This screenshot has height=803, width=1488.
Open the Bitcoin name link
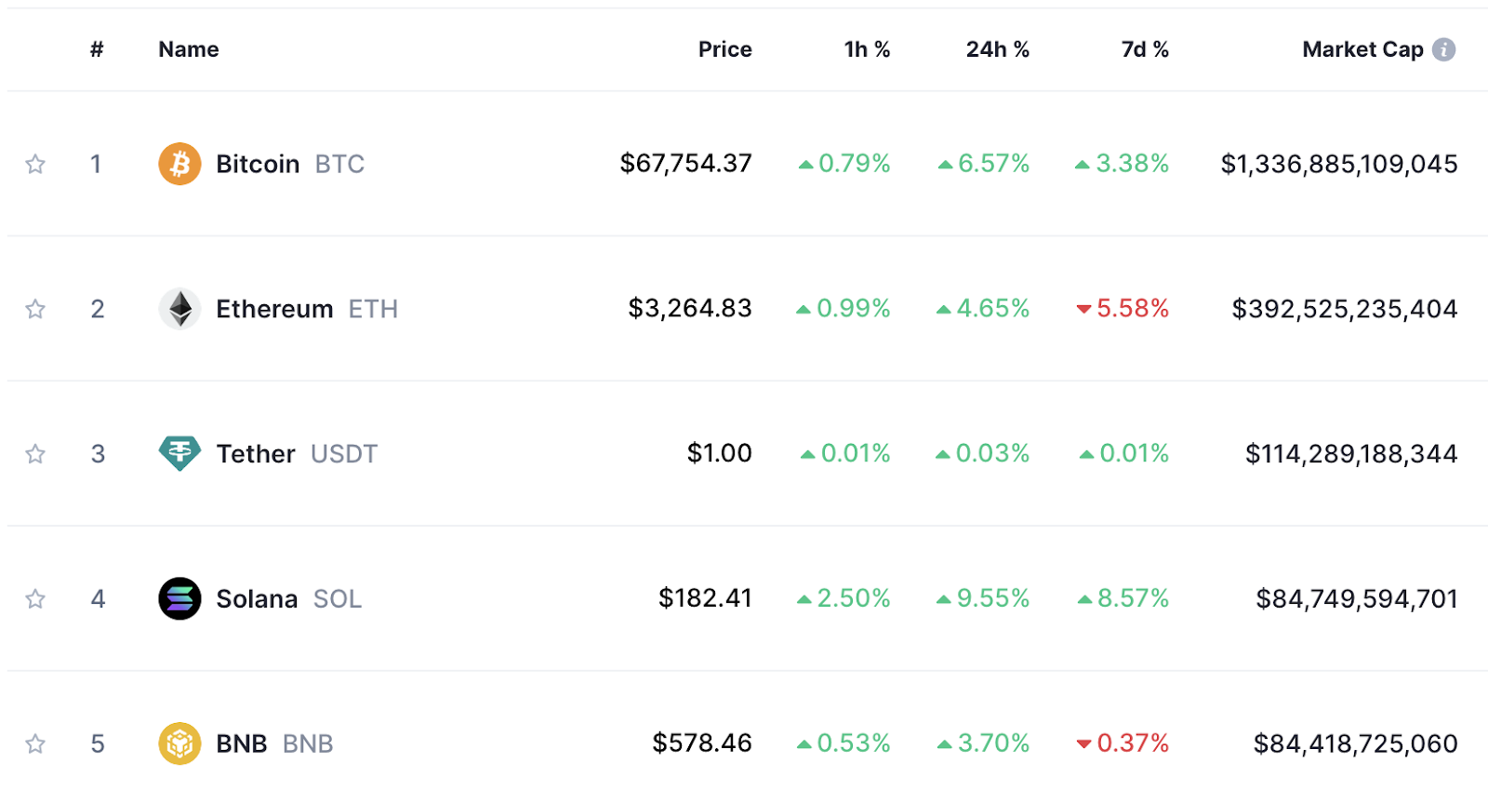pyautogui.click(x=258, y=165)
